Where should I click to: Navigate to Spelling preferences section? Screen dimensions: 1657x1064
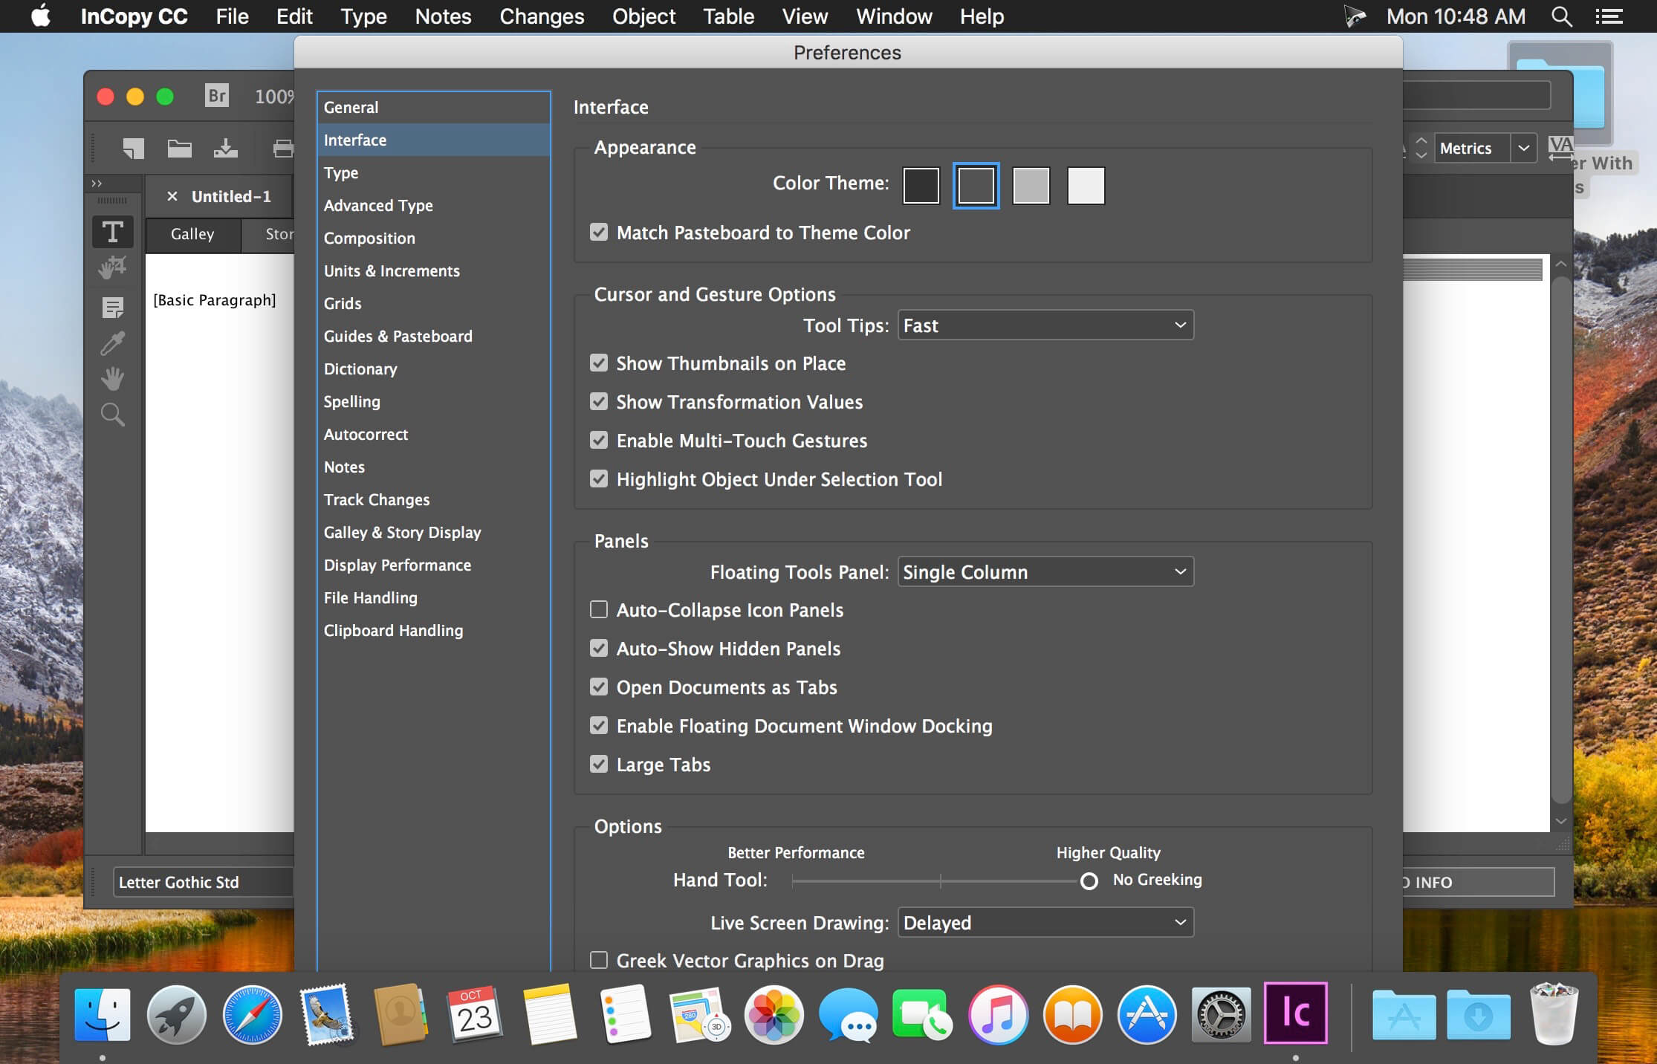351,401
